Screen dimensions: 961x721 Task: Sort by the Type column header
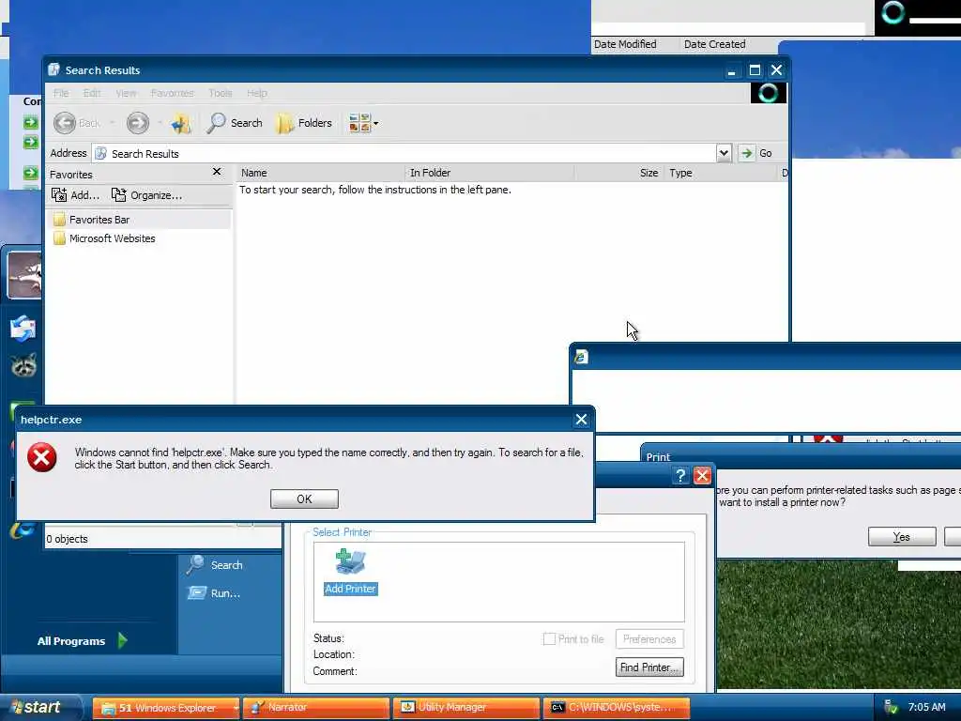[x=720, y=173]
